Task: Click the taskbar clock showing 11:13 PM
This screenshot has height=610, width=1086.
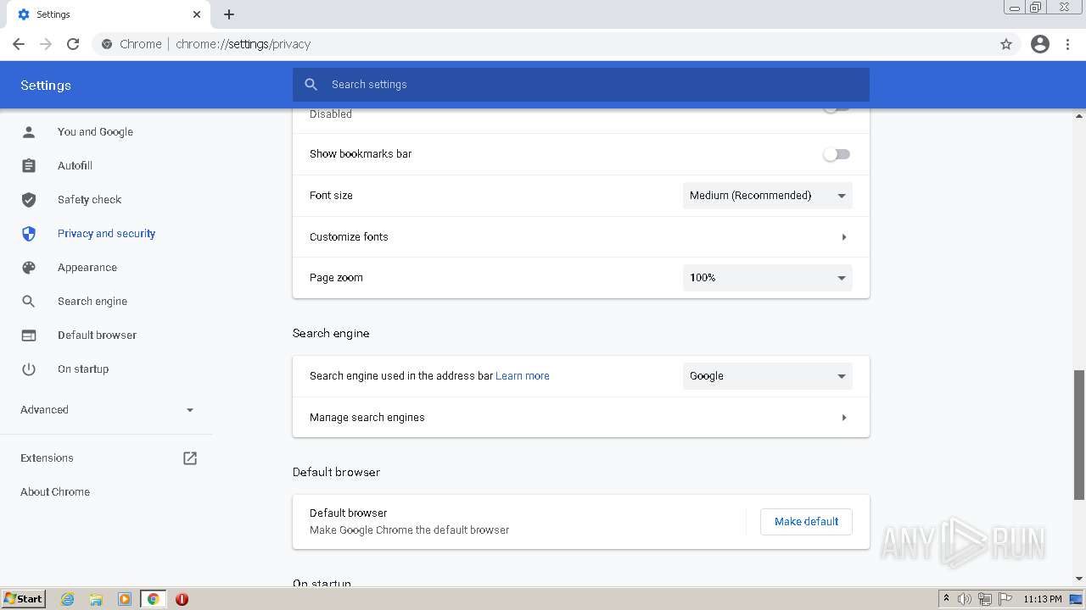Action: (x=1043, y=599)
